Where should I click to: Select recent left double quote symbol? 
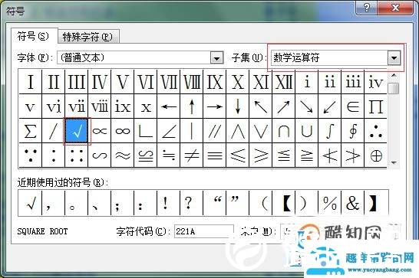click(215, 203)
